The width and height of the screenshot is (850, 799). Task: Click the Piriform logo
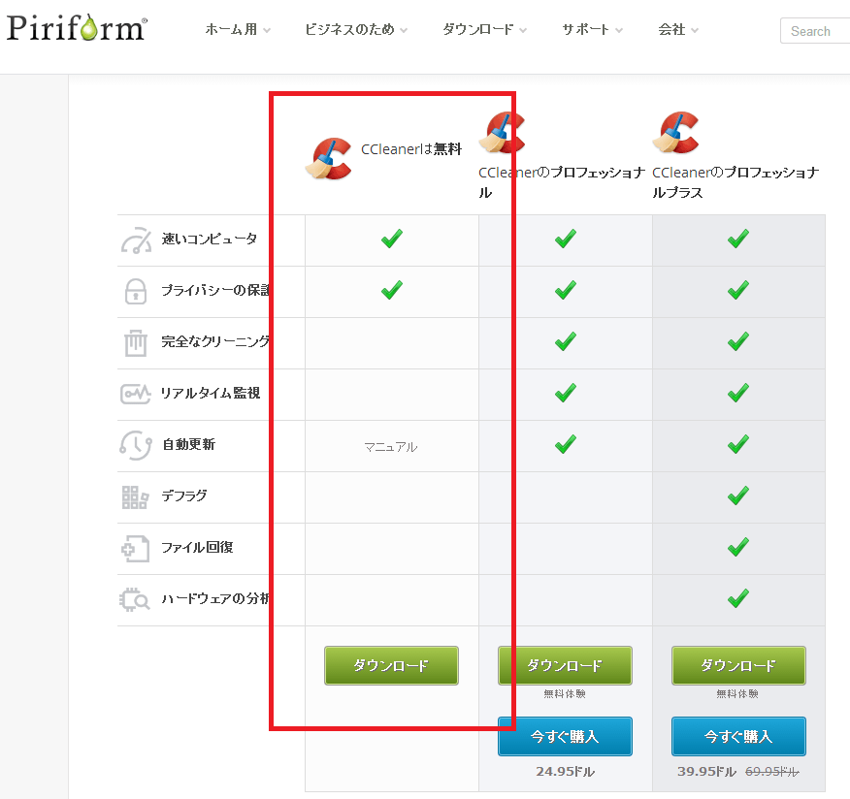click(77, 28)
